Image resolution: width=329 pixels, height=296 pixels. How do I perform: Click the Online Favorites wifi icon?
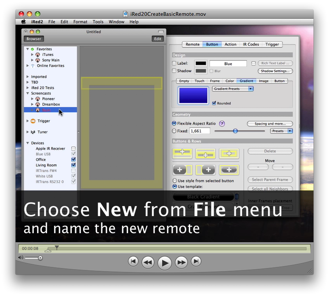pos(33,66)
